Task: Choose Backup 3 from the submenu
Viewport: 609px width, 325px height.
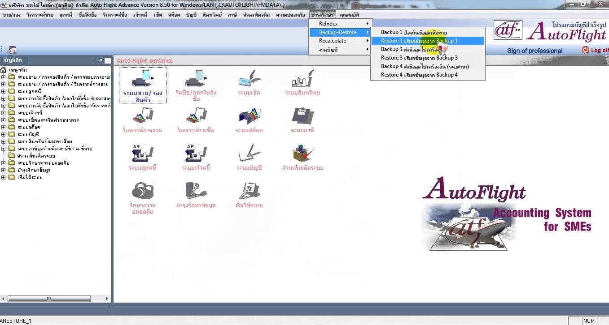Action: click(428, 49)
